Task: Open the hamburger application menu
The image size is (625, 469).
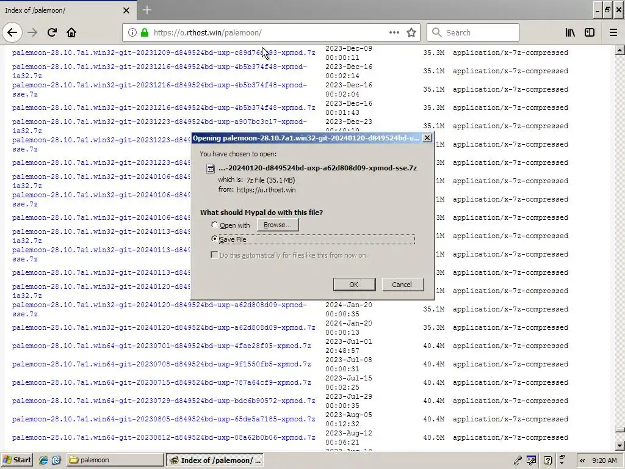Action: (613, 33)
